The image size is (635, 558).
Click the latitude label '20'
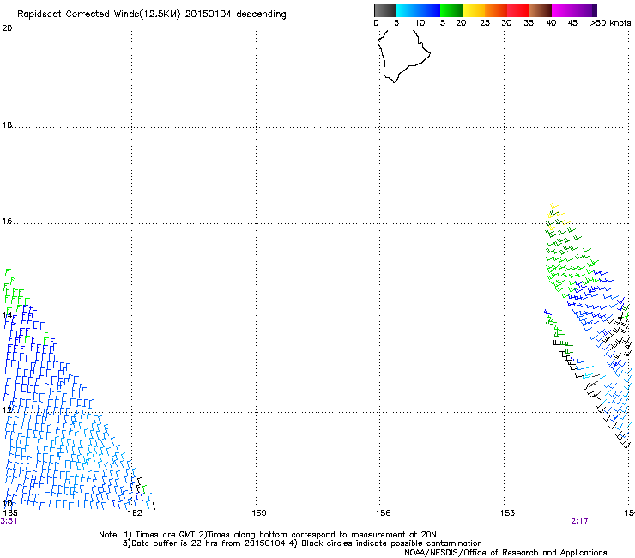pyautogui.click(x=7, y=28)
